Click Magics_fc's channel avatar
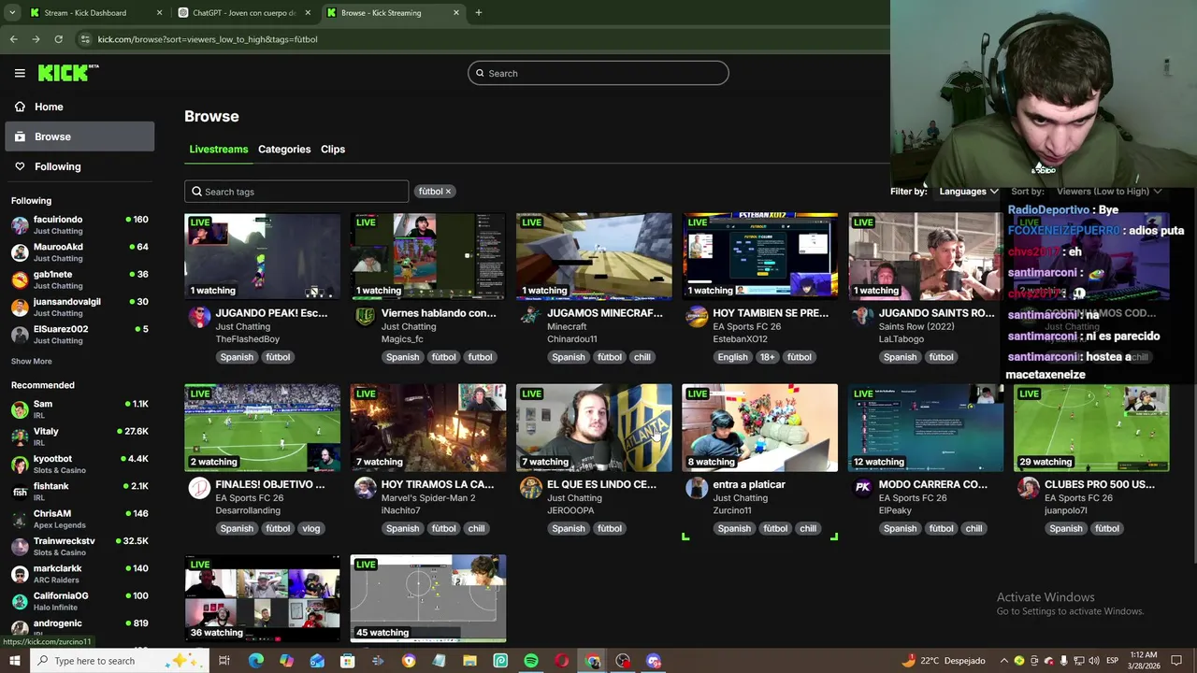This screenshot has height=673, width=1197. pyautogui.click(x=365, y=316)
